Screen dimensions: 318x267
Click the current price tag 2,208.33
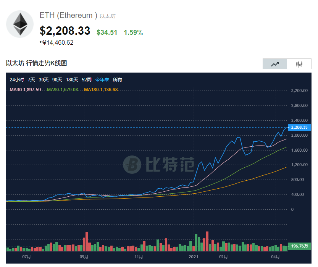click(x=299, y=127)
